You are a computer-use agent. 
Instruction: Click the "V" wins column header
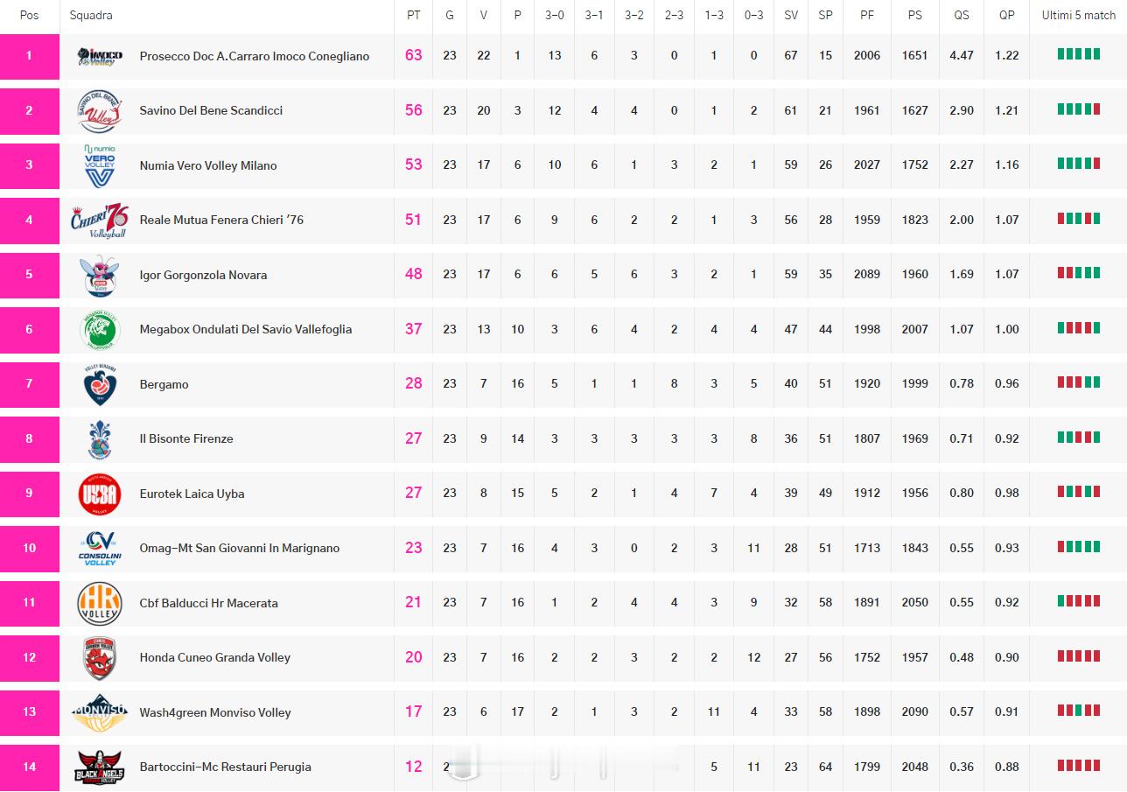tap(484, 15)
